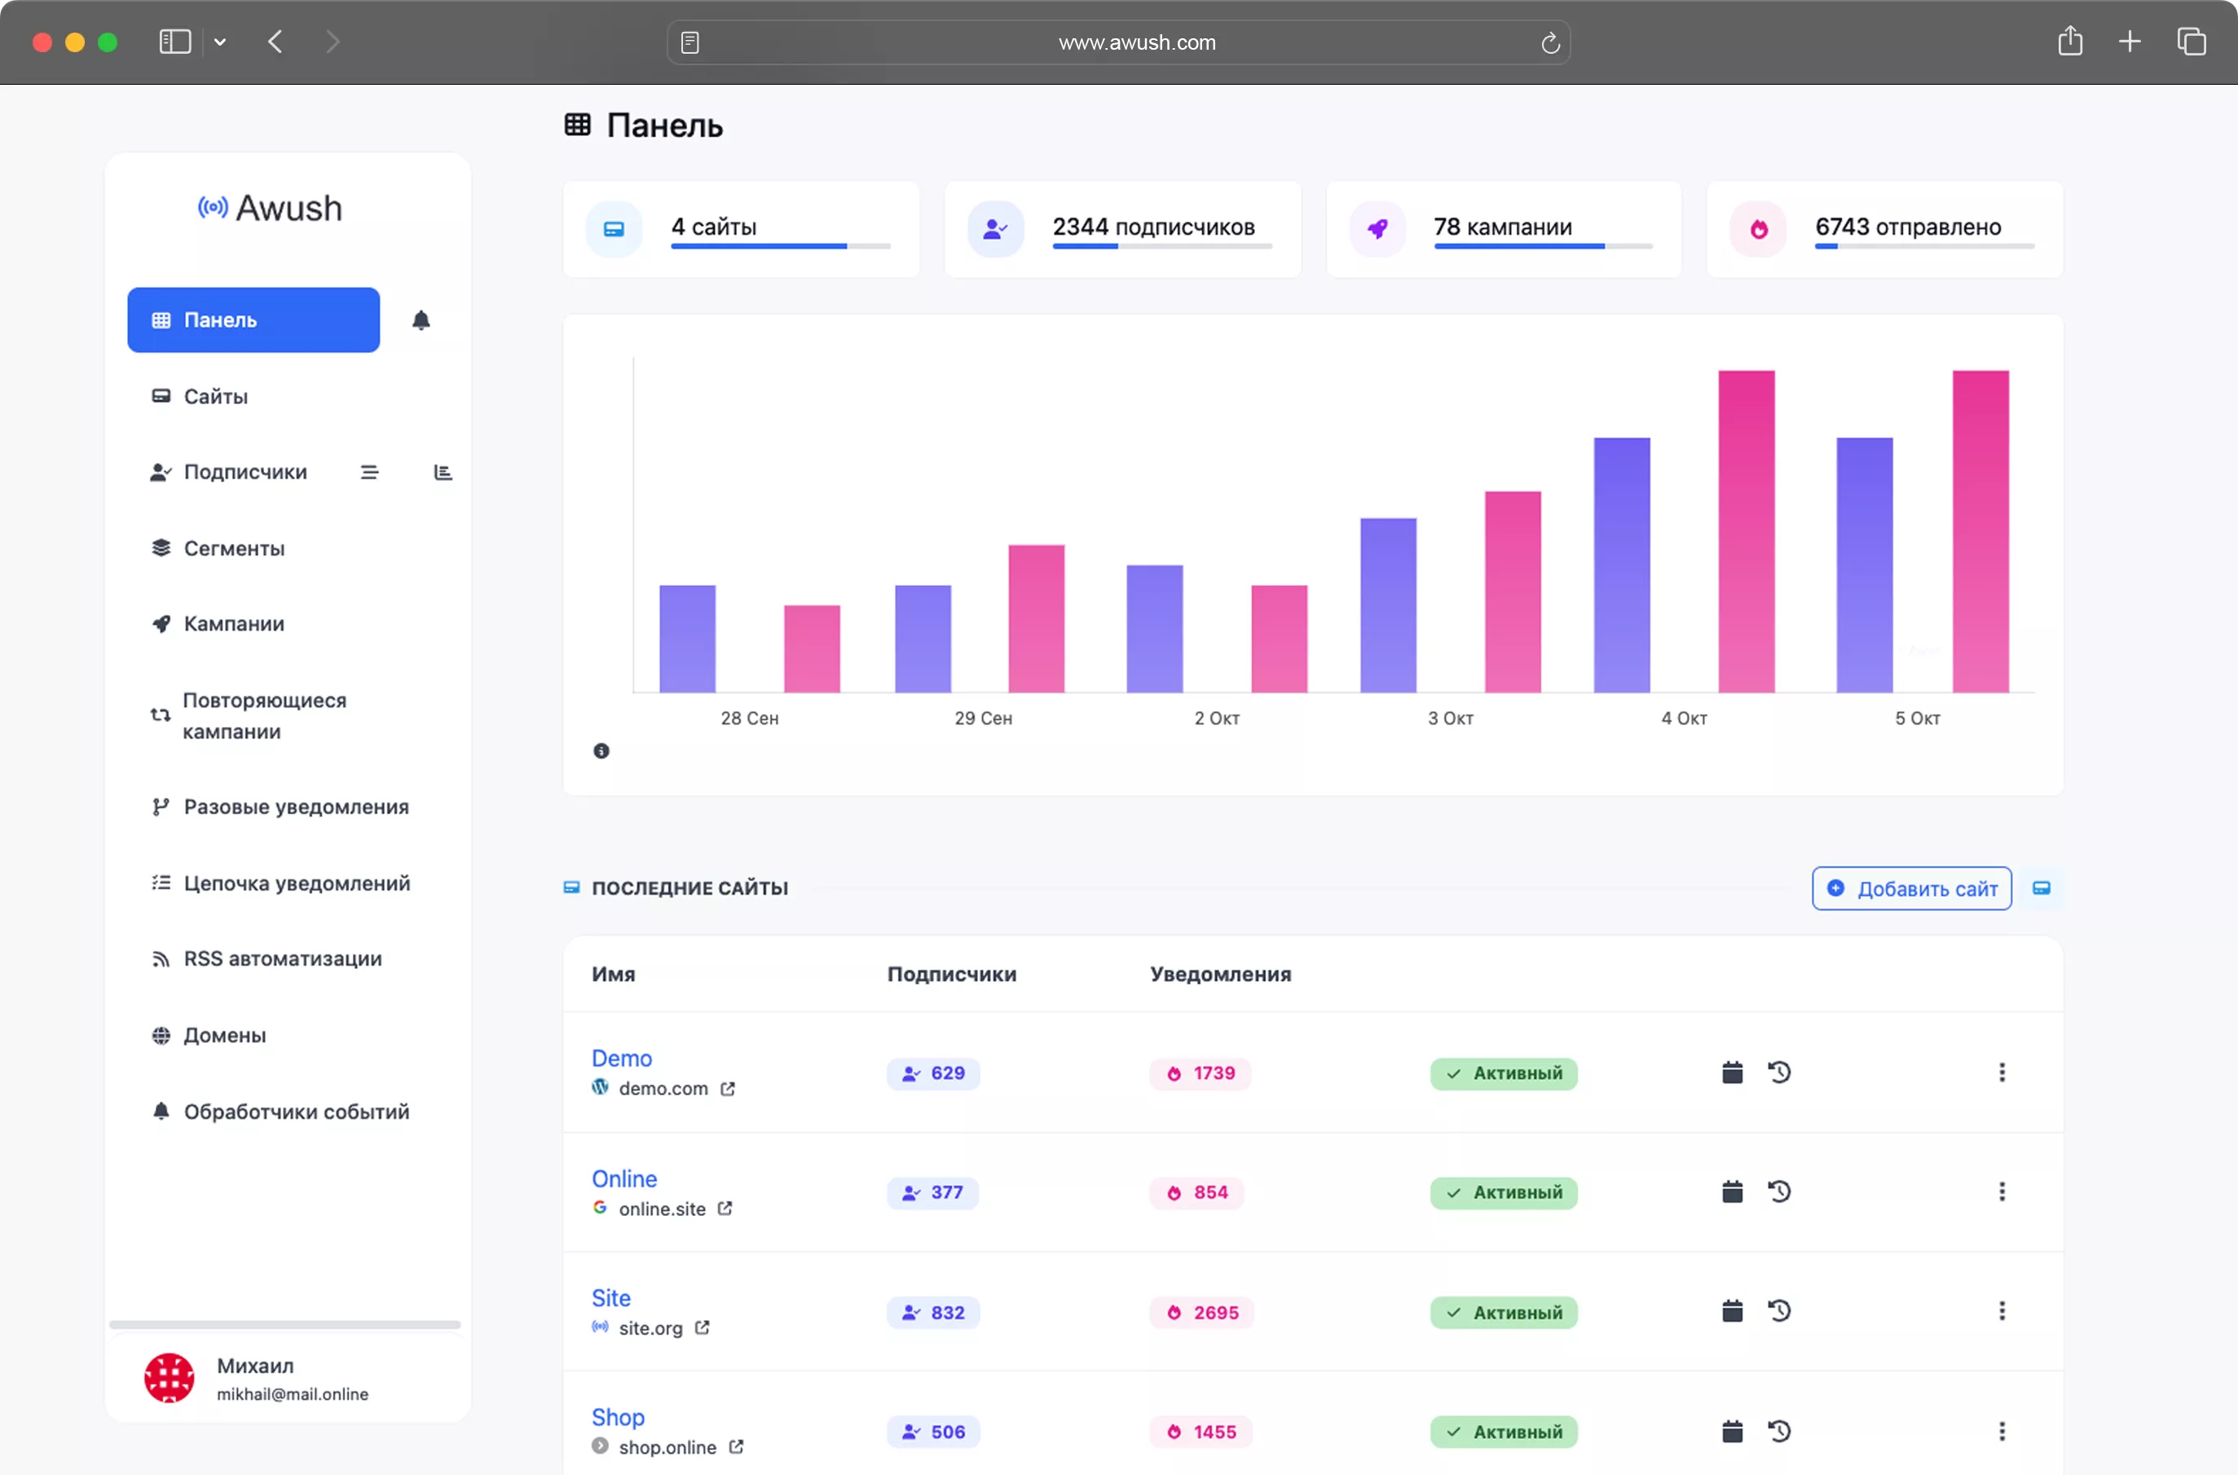Image resolution: width=2238 pixels, height=1475 pixels.
Task: Open subscribers chart icon beside Подписчики
Action: tap(443, 472)
